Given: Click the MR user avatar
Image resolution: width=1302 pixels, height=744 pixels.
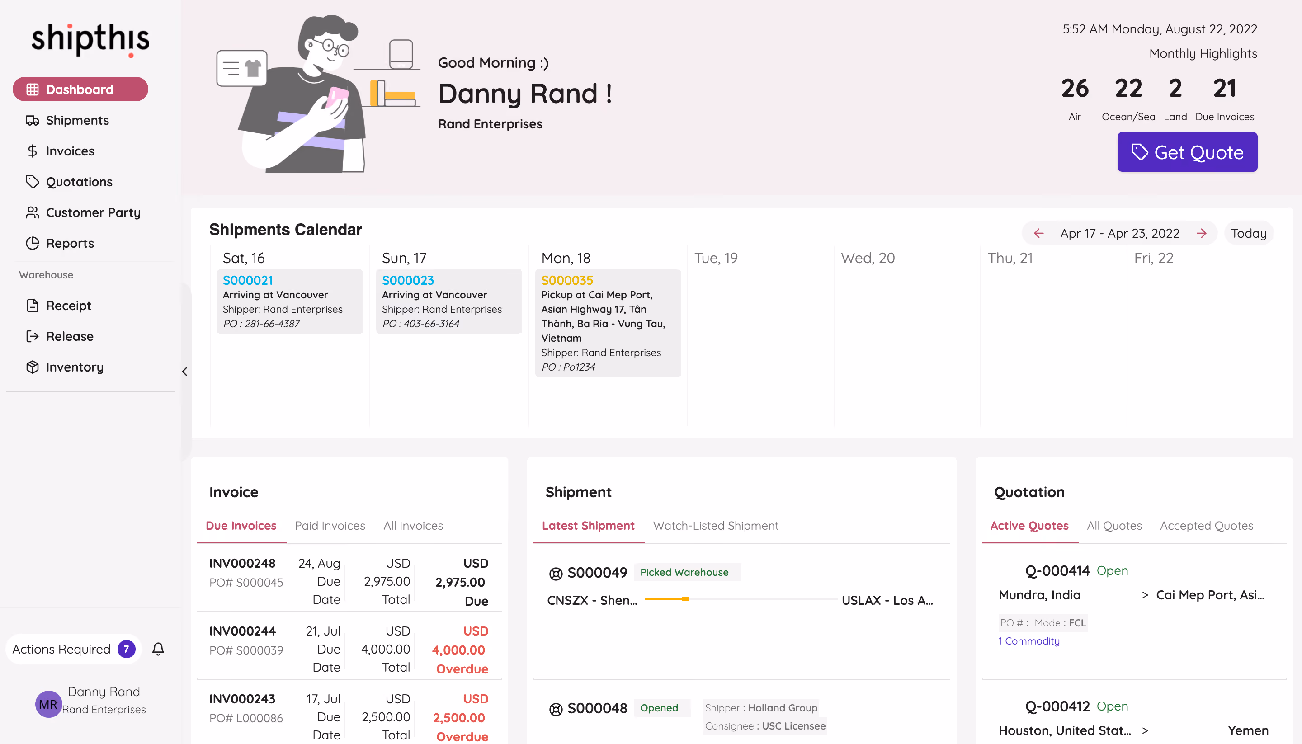Looking at the screenshot, I should [x=48, y=704].
